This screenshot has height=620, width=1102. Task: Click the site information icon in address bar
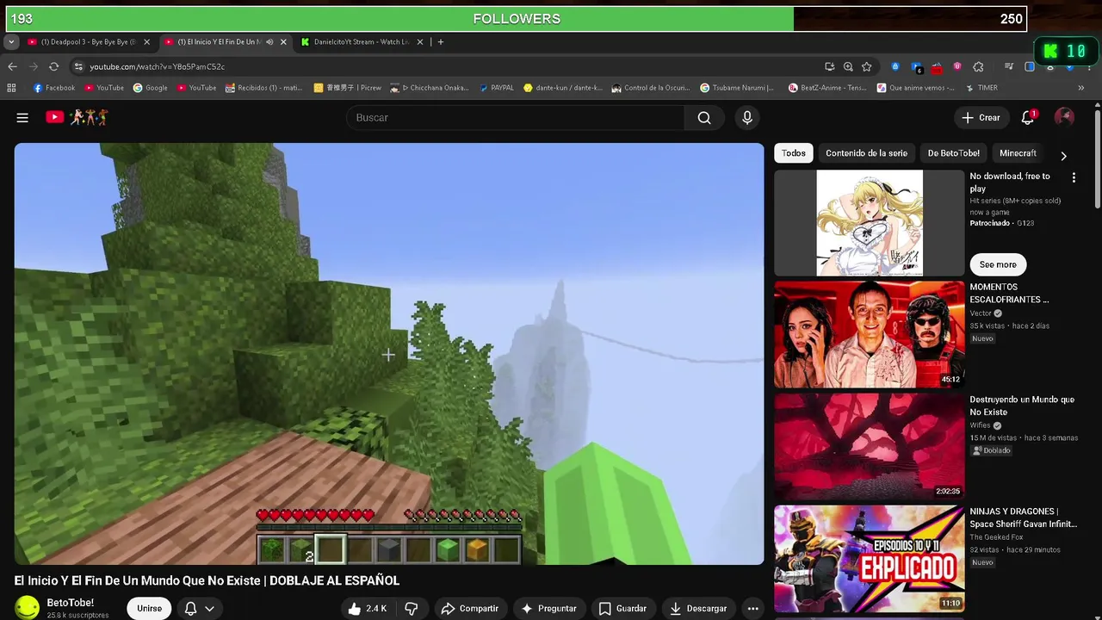[x=78, y=66]
